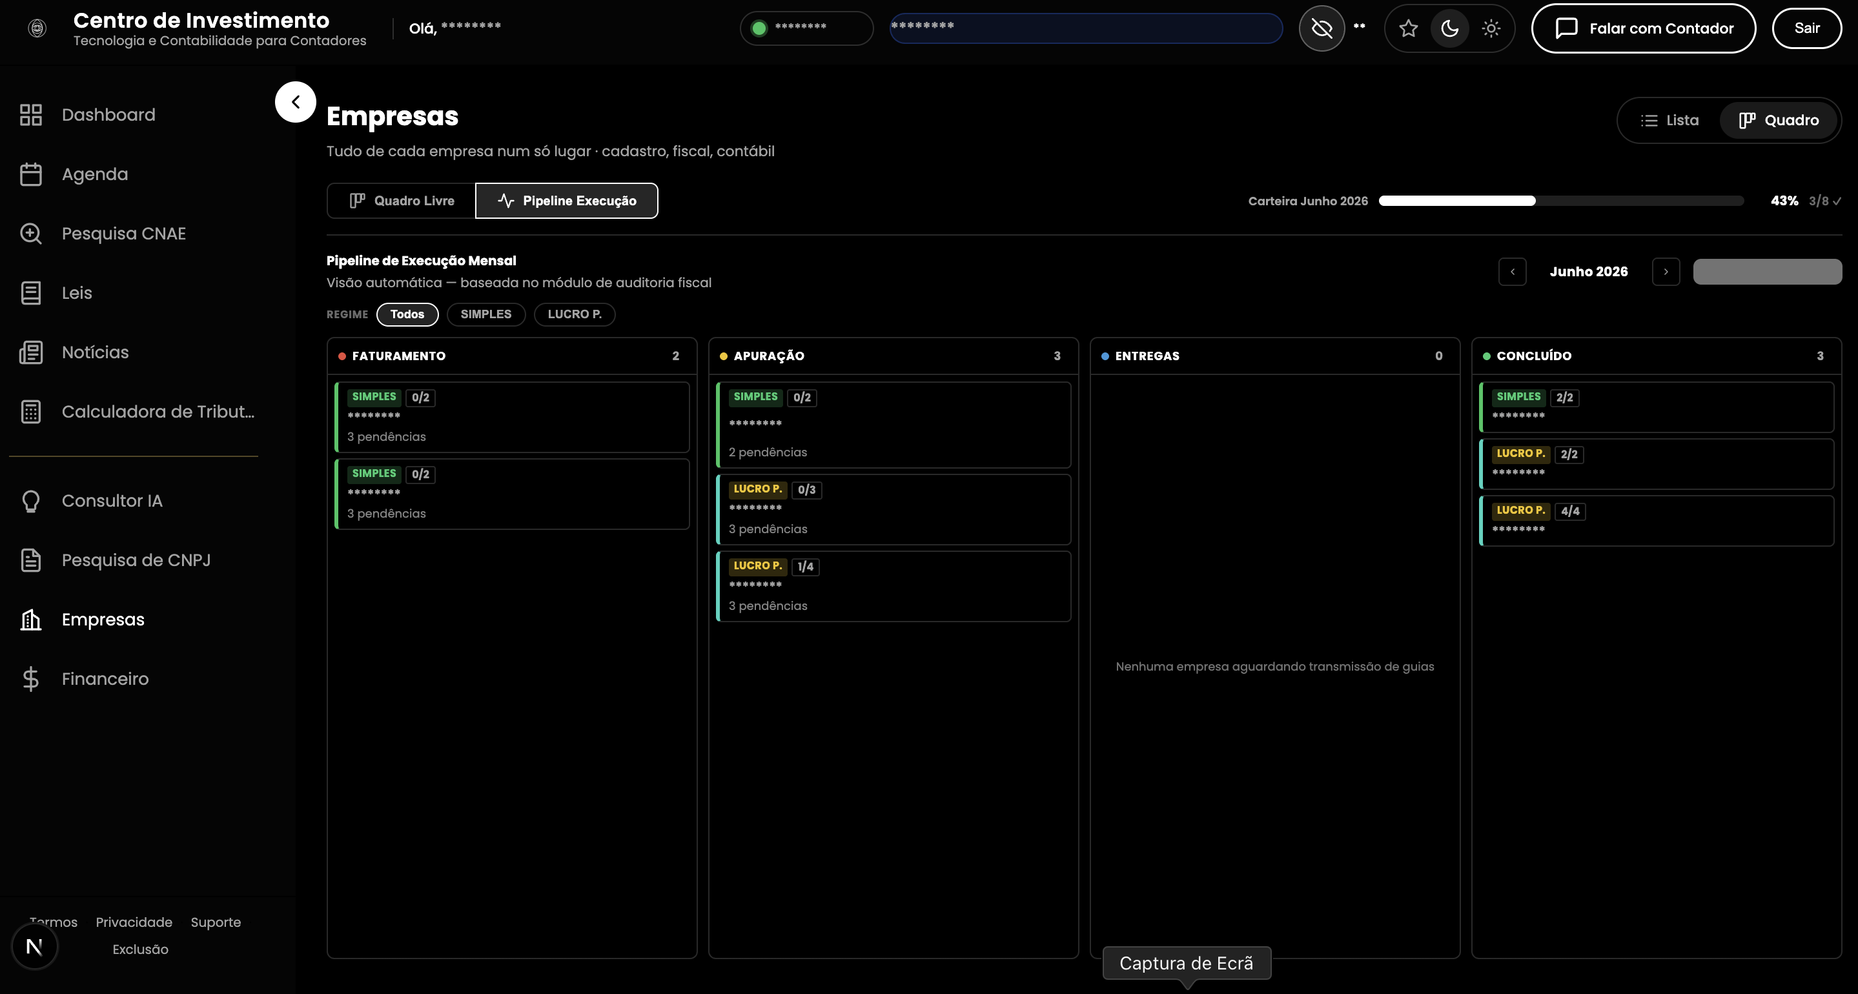
Task: Switch to the Lista view
Action: (x=1669, y=120)
